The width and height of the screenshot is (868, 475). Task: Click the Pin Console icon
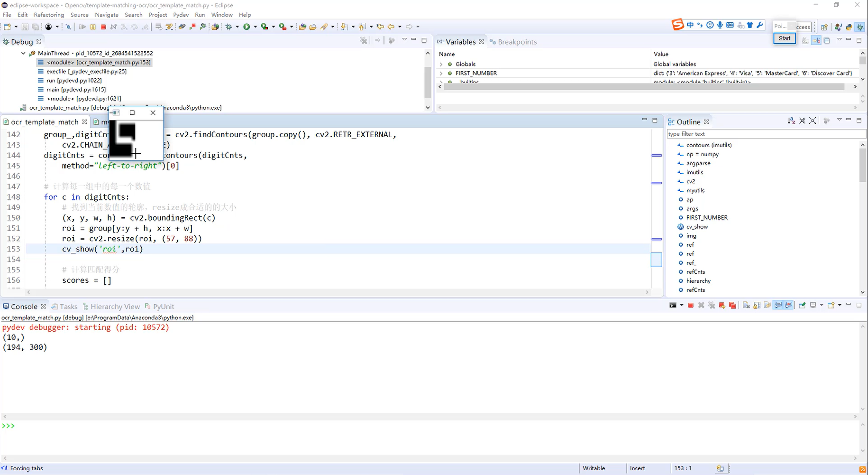pos(802,305)
